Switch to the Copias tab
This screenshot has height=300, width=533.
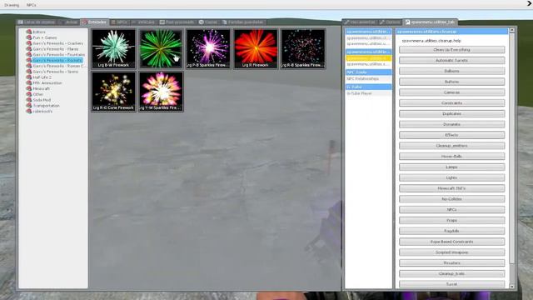(208, 22)
